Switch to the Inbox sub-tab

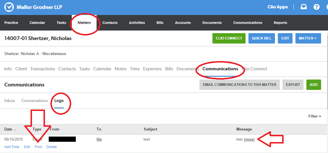pos(10,101)
